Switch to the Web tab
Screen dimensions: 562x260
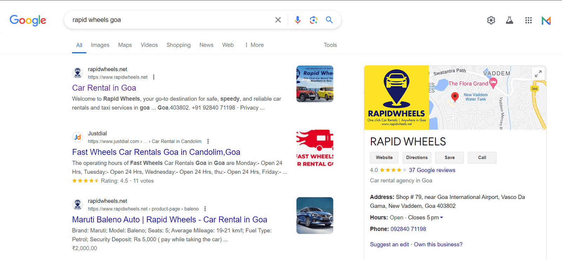228,45
